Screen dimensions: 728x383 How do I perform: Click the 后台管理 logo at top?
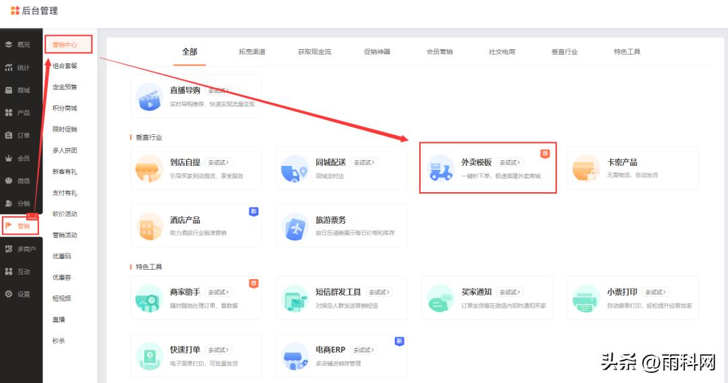click(x=34, y=11)
